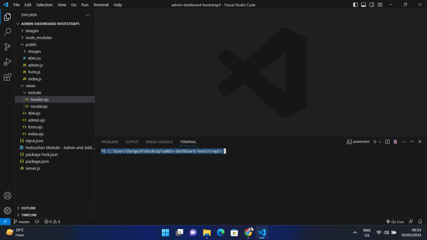Split the terminal
The height and width of the screenshot is (240, 427).
click(387, 142)
